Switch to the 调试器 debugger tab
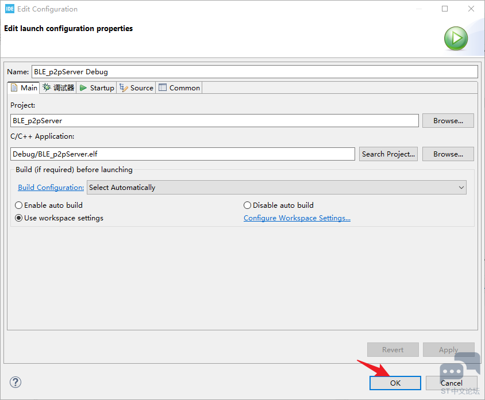Image resolution: width=485 pixels, height=400 pixels. [58, 88]
